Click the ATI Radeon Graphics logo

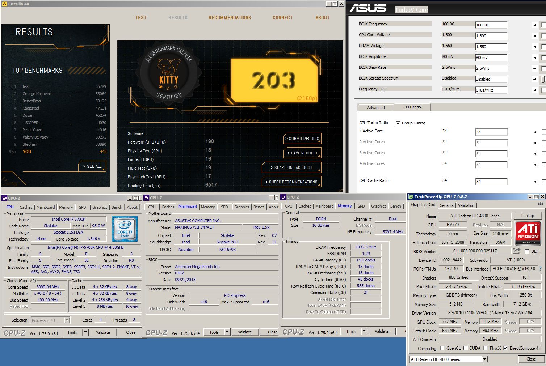pos(528,233)
